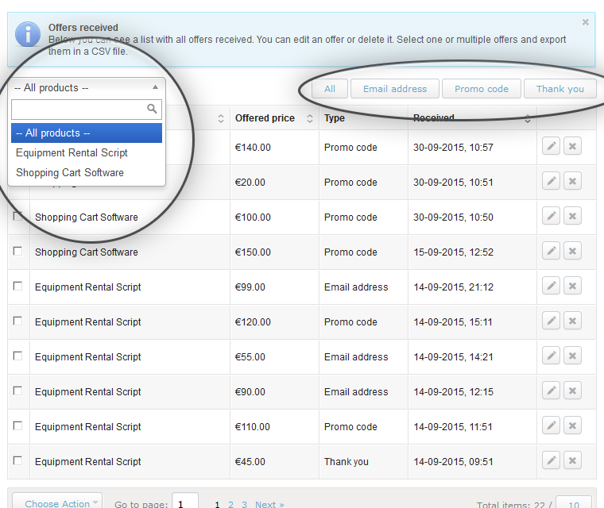The width and height of the screenshot is (604, 508).
Task: Click the '30-09-2015, 10:57' received cell
Action: point(453,148)
